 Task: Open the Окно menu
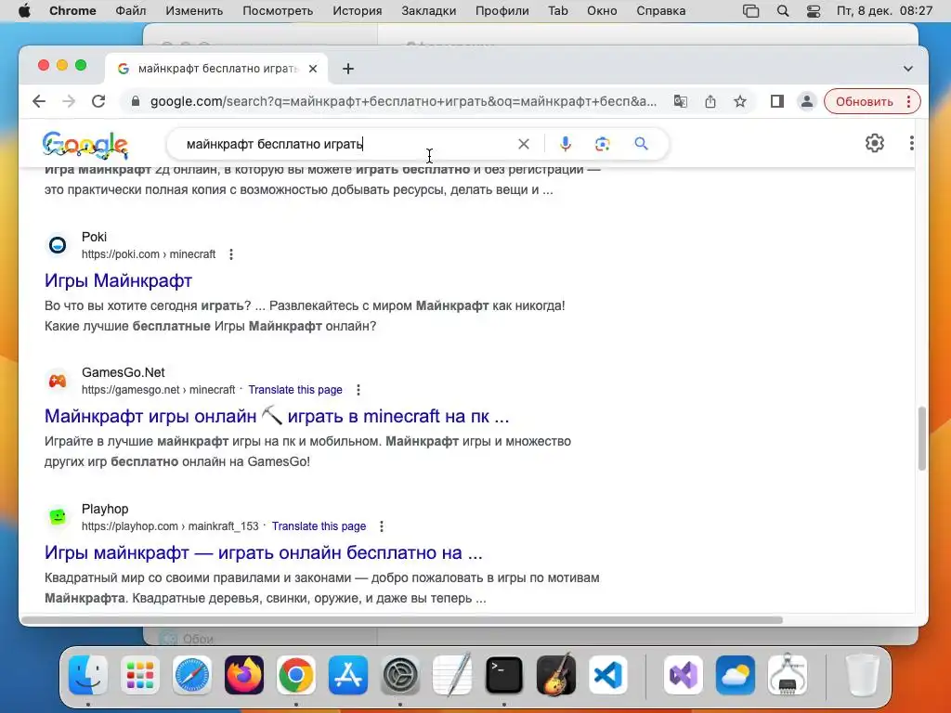click(x=602, y=11)
